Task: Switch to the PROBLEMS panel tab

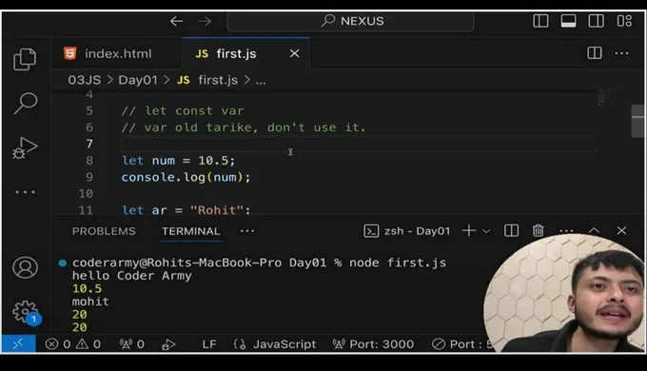Action: click(x=104, y=231)
